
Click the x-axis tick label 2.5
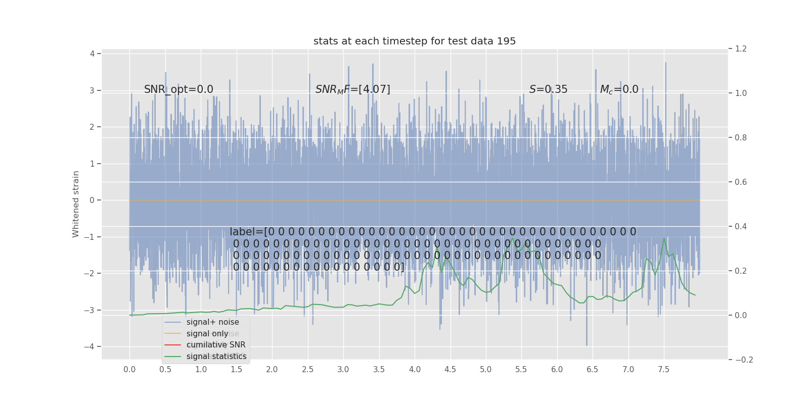tap(308, 370)
